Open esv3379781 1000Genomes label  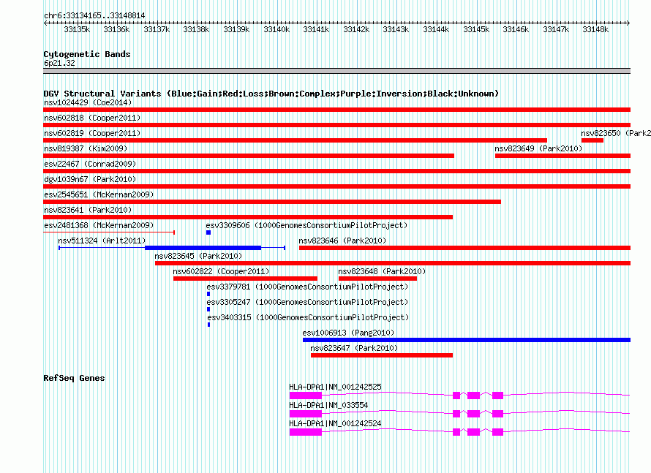pos(307,287)
